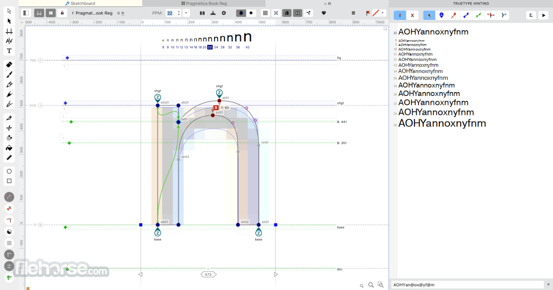Click the advance width value 573
This screenshot has width=553, height=290.
[208, 274]
